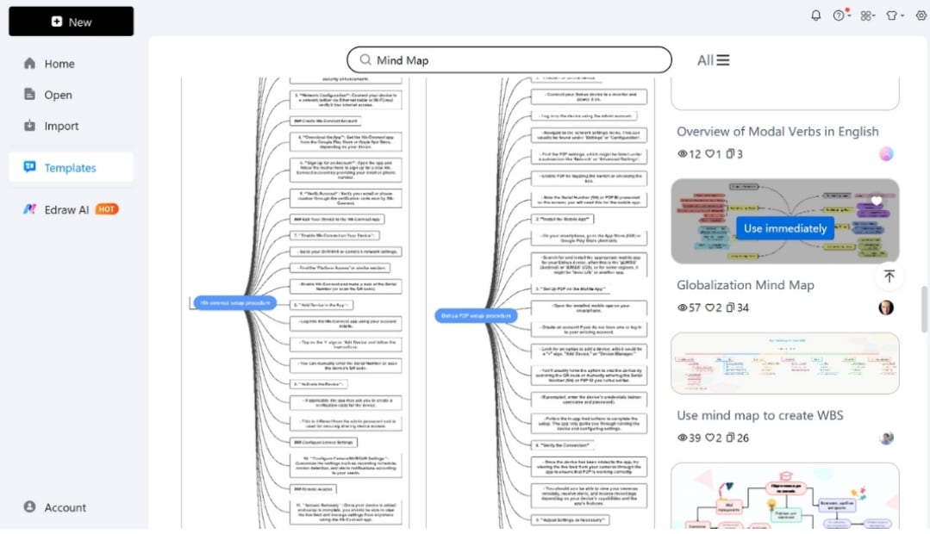The image size is (930, 534).
Task: Open author avatar of WBS template
Action: point(886,438)
